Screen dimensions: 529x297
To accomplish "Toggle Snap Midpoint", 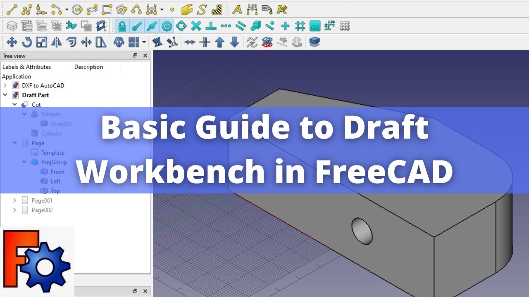I will point(152,26).
